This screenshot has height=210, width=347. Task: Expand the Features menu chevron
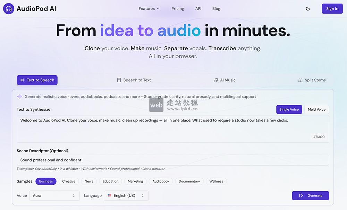pos(158,8)
